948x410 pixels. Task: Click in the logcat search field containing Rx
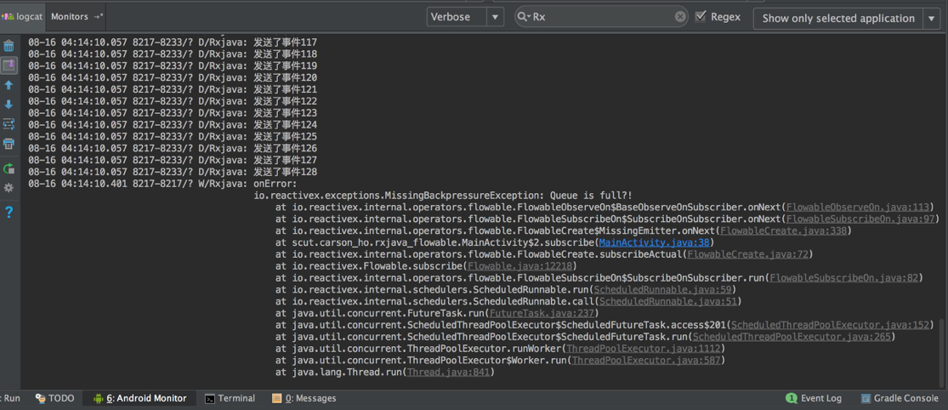(x=602, y=17)
